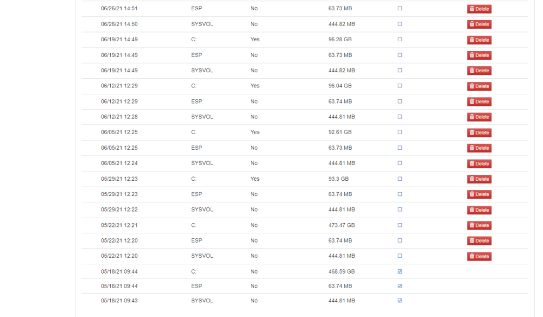Delete the 92.61 GB C: backup
The width and height of the screenshot is (543, 317).
(x=479, y=132)
